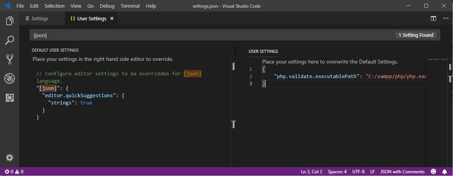Click the VS Code logo icon

(8, 6)
